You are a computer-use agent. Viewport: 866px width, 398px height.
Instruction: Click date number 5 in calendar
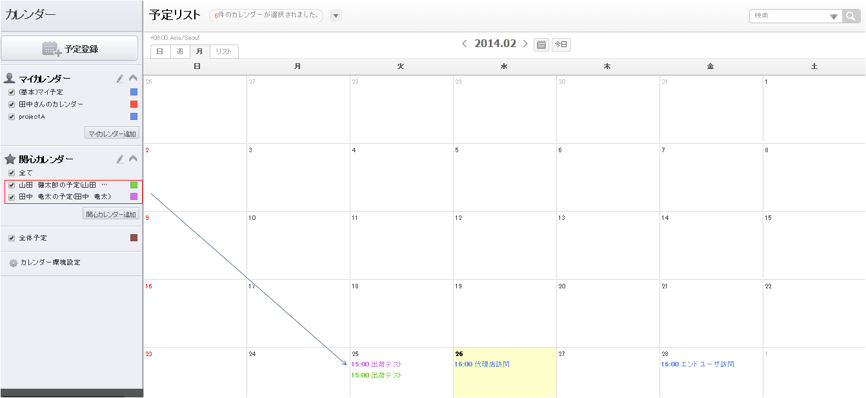[x=457, y=150]
